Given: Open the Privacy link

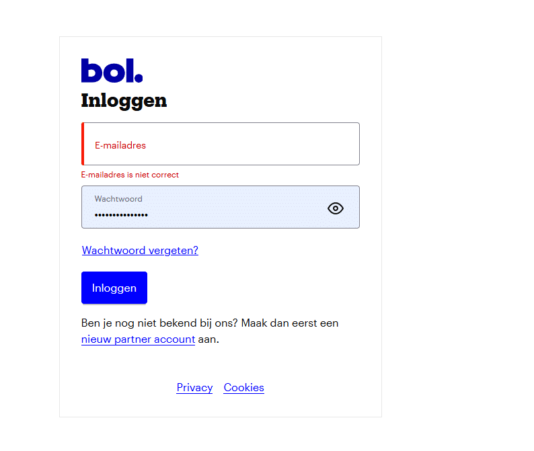Looking at the screenshot, I should pyautogui.click(x=194, y=387).
